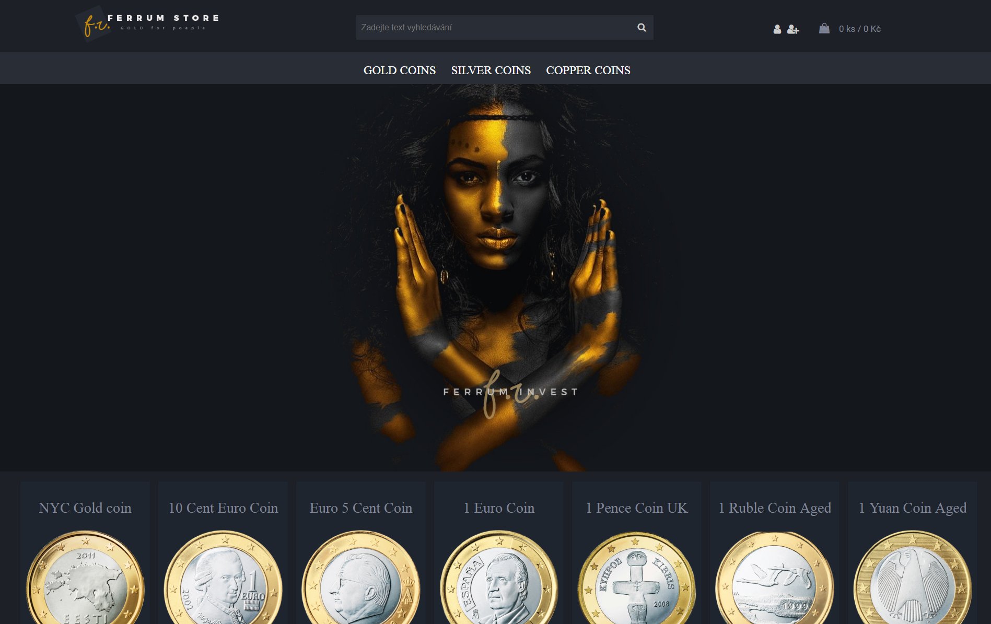Open the GOLD COINS menu
This screenshot has height=624, width=991.
[x=400, y=70]
